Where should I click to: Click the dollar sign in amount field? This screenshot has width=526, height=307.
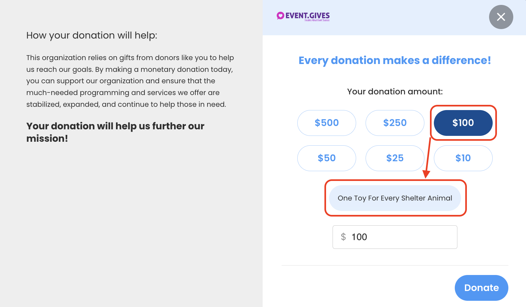pyautogui.click(x=343, y=237)
